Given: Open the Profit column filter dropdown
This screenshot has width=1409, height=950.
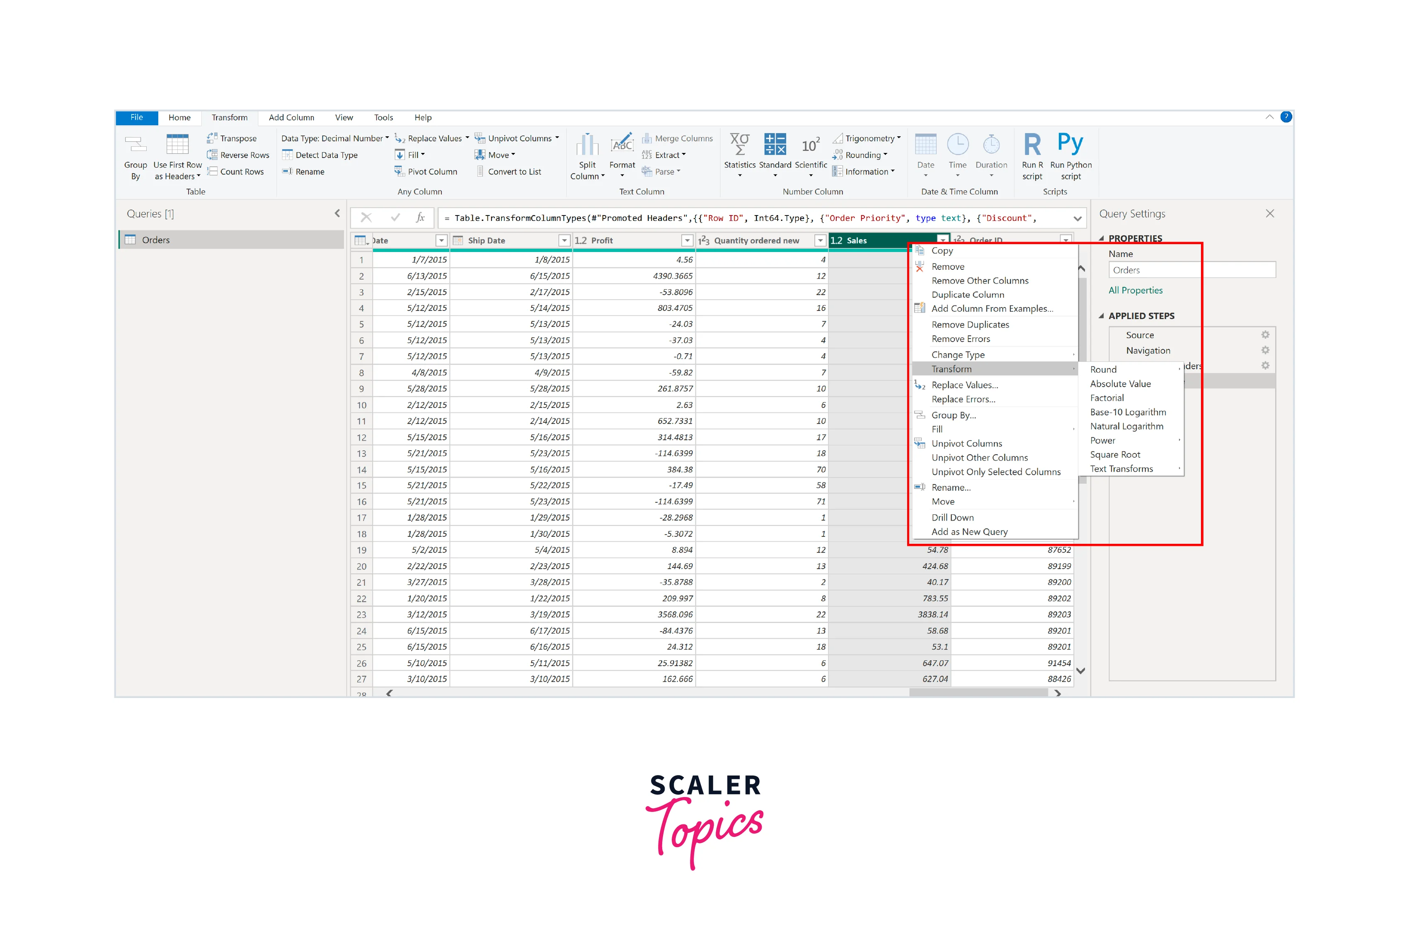Looking at the screenshot, I should tap(687, 240).
